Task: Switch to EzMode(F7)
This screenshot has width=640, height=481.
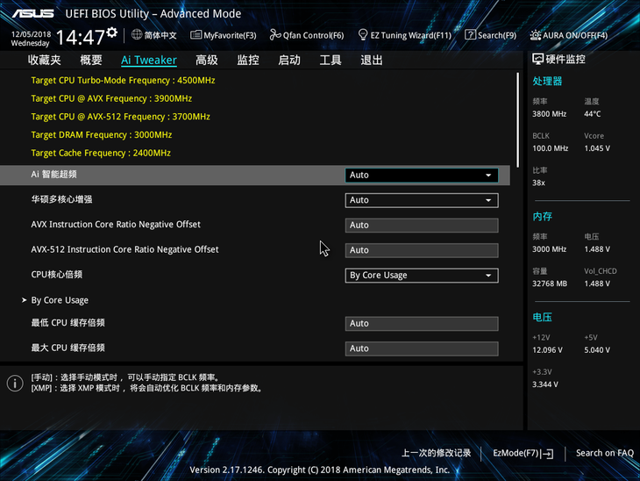Action: [x=523, y=453]
